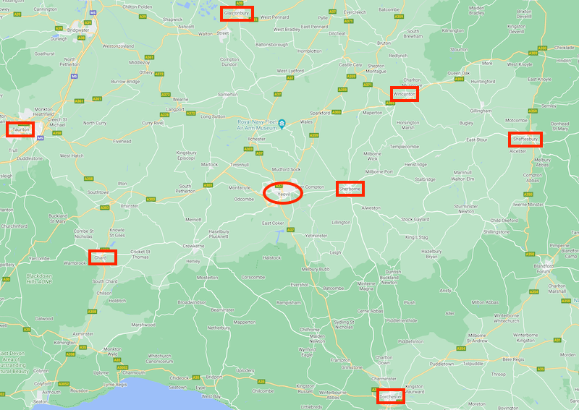Image resolution: width=579 pixels, height=410 pixels.
Task: Click the boxed Taunton label
Action: click(21, 129)
